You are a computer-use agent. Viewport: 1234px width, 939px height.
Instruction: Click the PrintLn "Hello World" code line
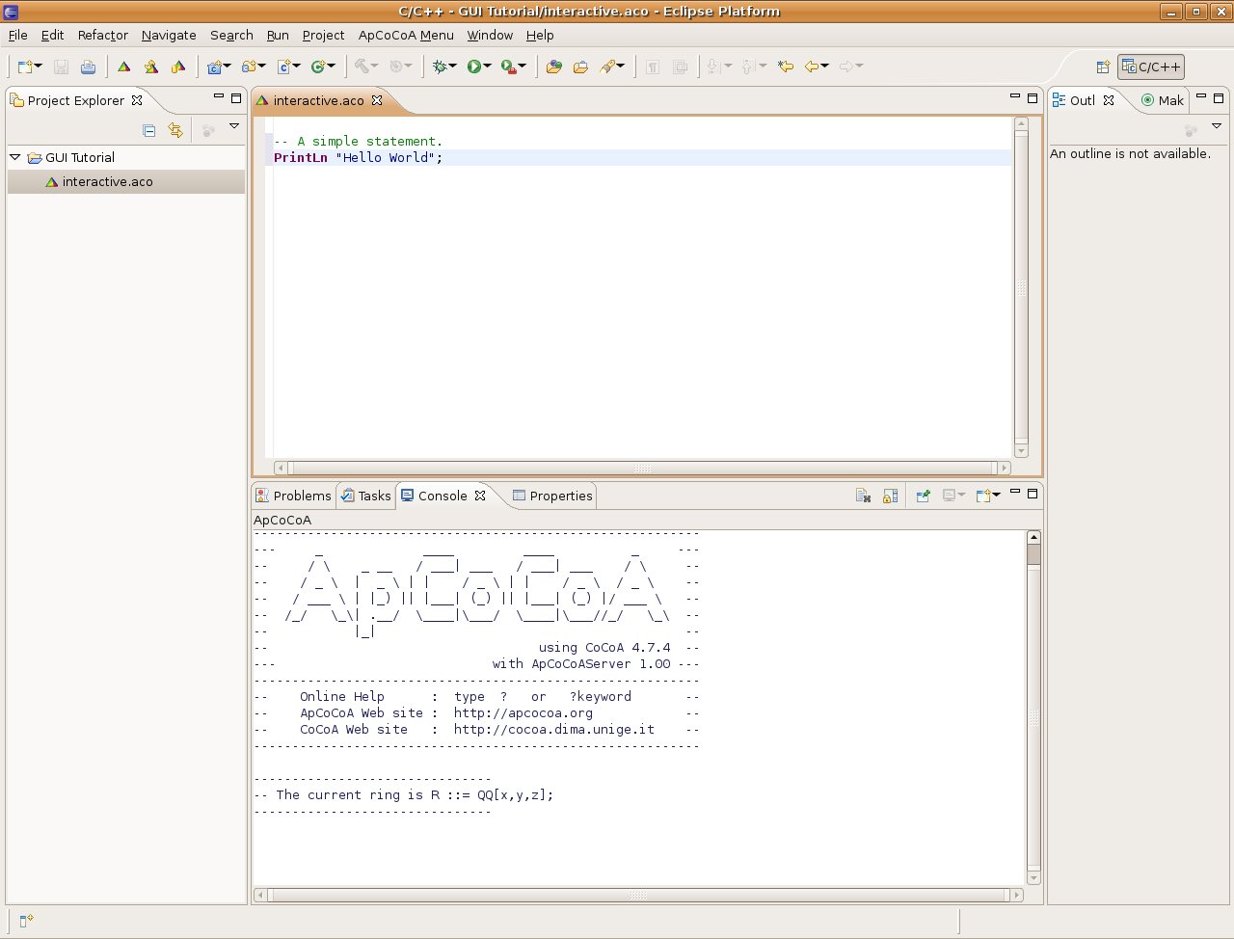point(359,157)
